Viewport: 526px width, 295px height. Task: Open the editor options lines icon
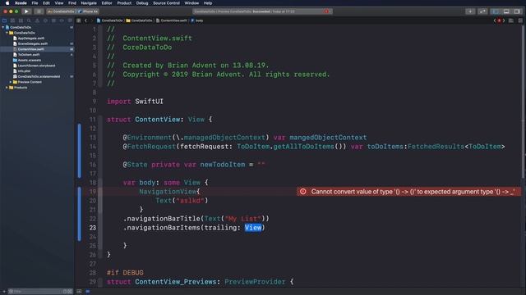511,20
